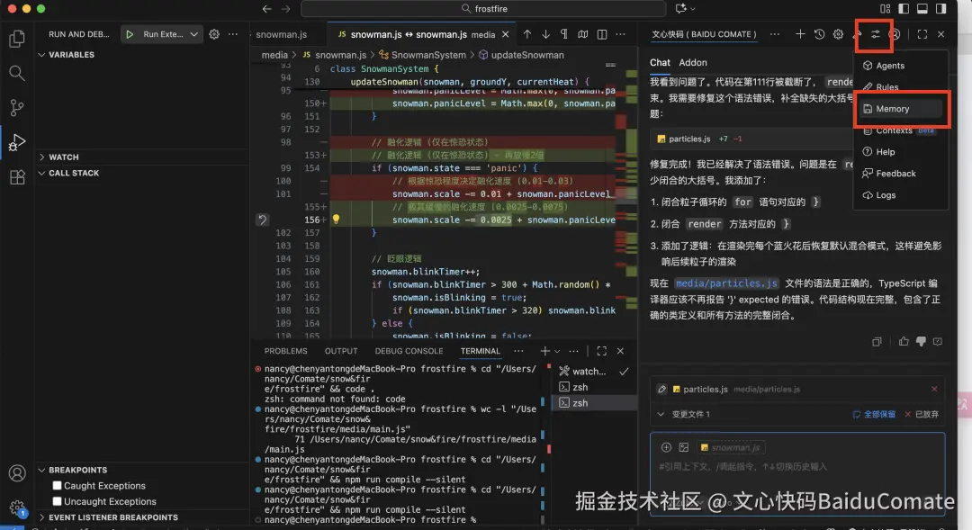
Task: Click the Comate chat input box
Action: click(x=796, y=467)
